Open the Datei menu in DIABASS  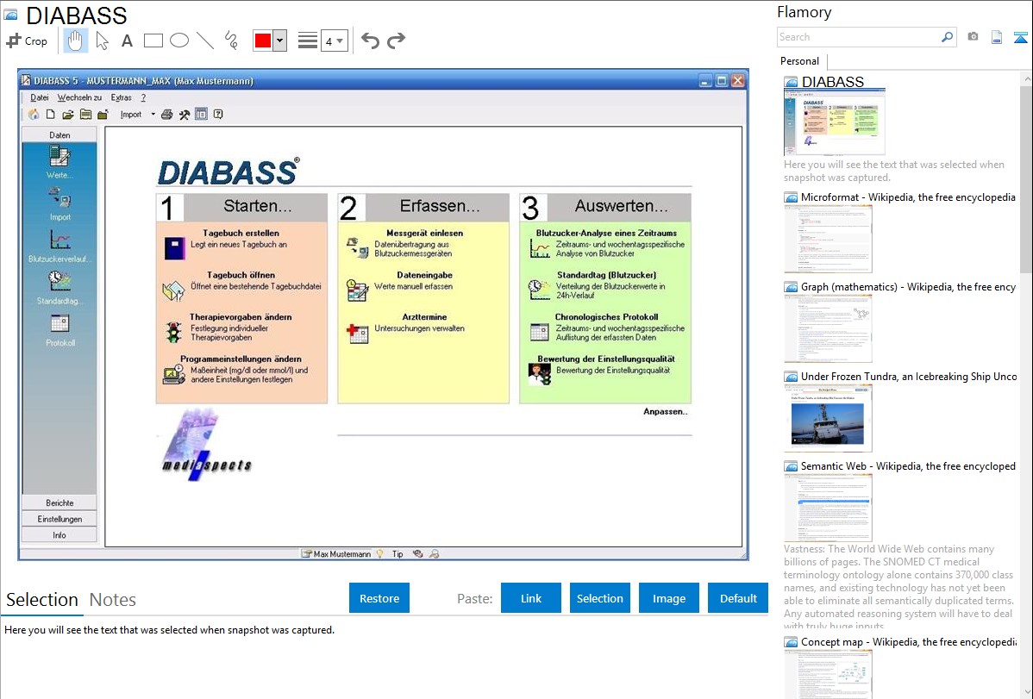[40, 97]
